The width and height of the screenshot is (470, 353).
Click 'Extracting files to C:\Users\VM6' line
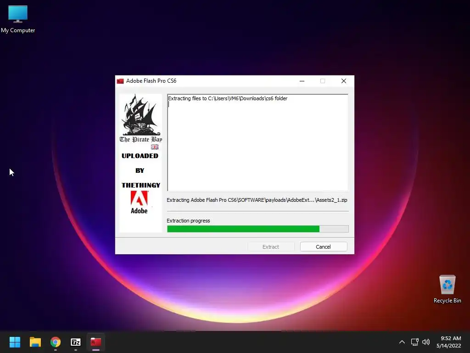pos(228,98)
